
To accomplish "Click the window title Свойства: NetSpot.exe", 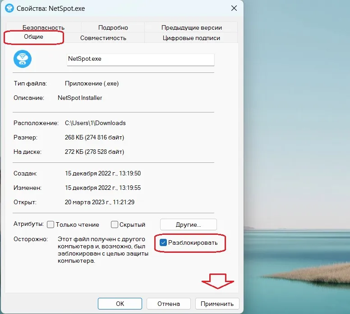I will pos(51,9).
